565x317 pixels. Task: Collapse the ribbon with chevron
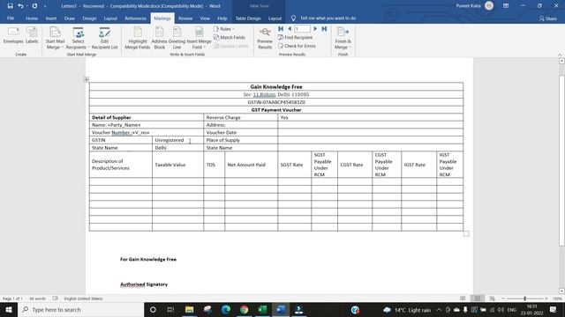click(560, 55)
